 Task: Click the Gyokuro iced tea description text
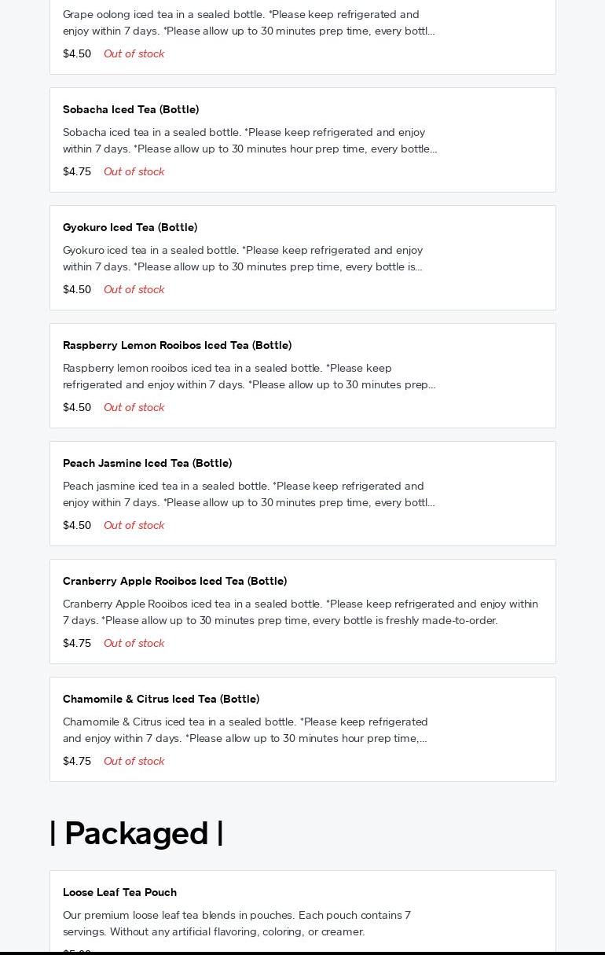243,259
